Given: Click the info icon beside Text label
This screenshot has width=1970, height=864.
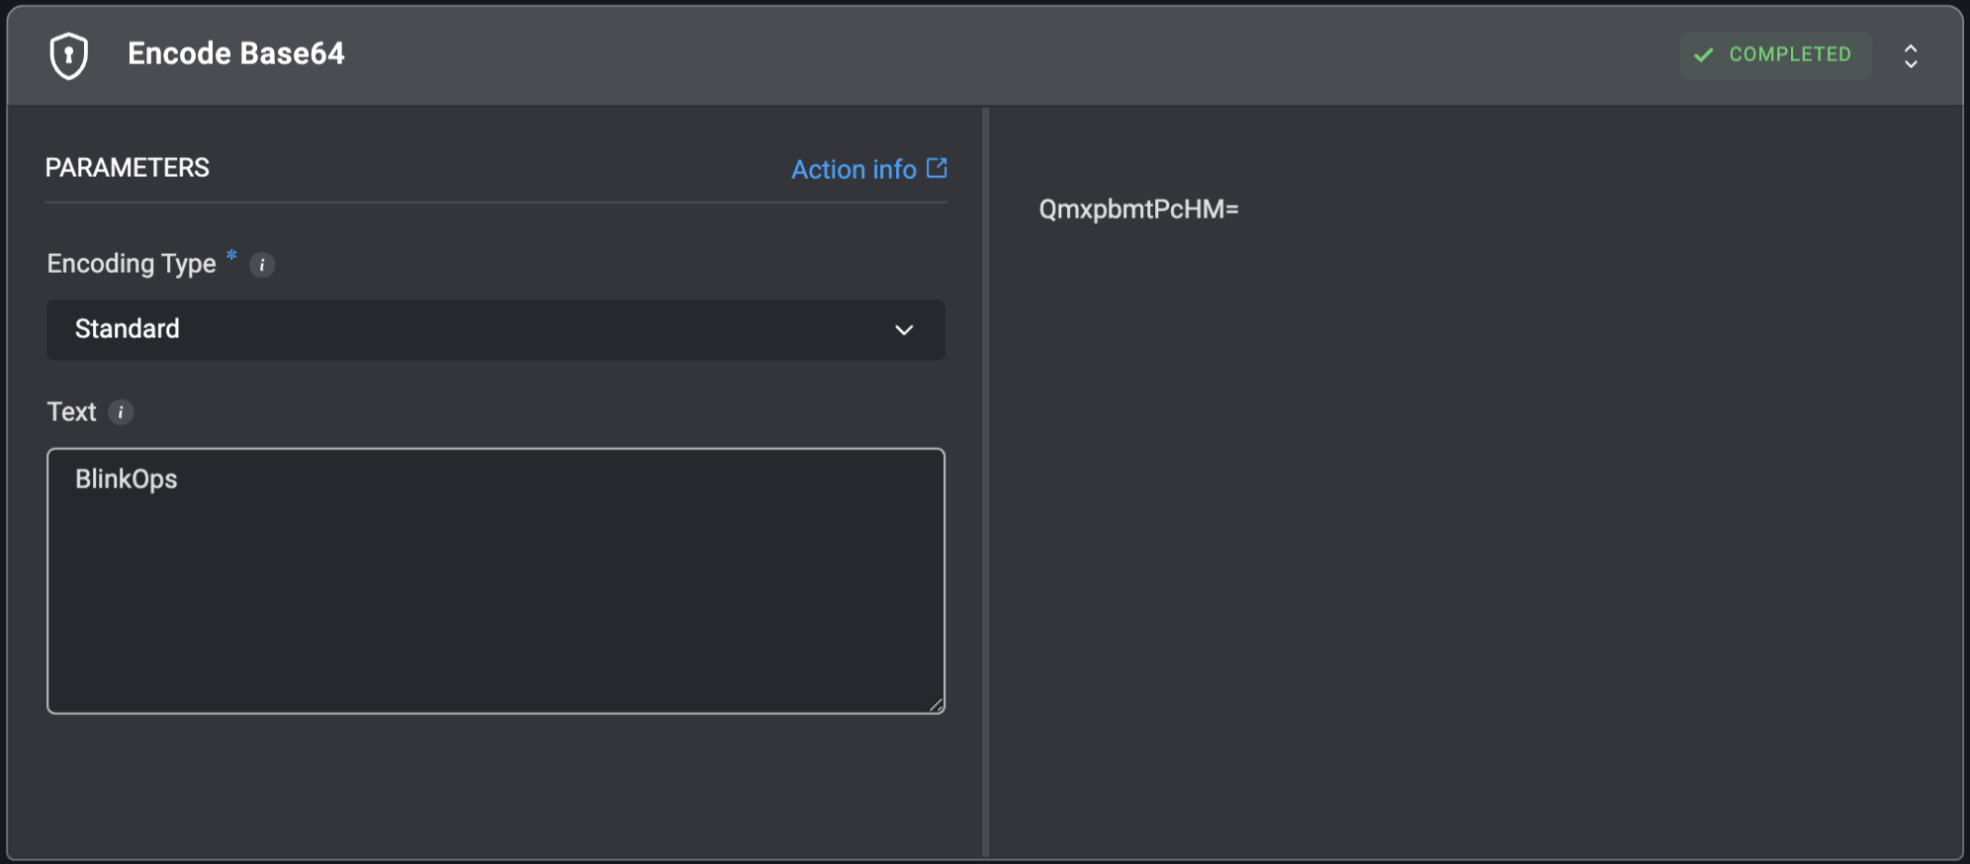Looking at the screenshot, I should click(121, 412).
